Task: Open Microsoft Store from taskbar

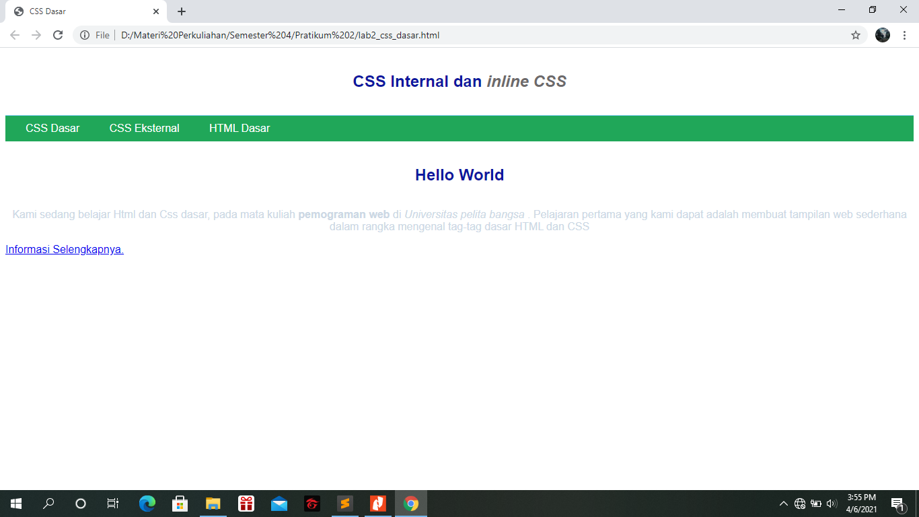Action: [x=180, y=504]
